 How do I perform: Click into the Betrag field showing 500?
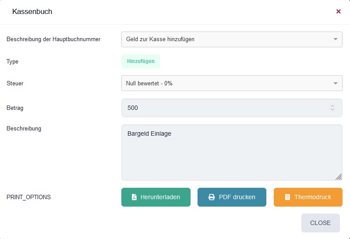coord(232,108)
